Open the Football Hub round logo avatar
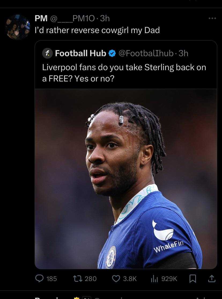Screen dimensions: 222x299 [47, 53]
